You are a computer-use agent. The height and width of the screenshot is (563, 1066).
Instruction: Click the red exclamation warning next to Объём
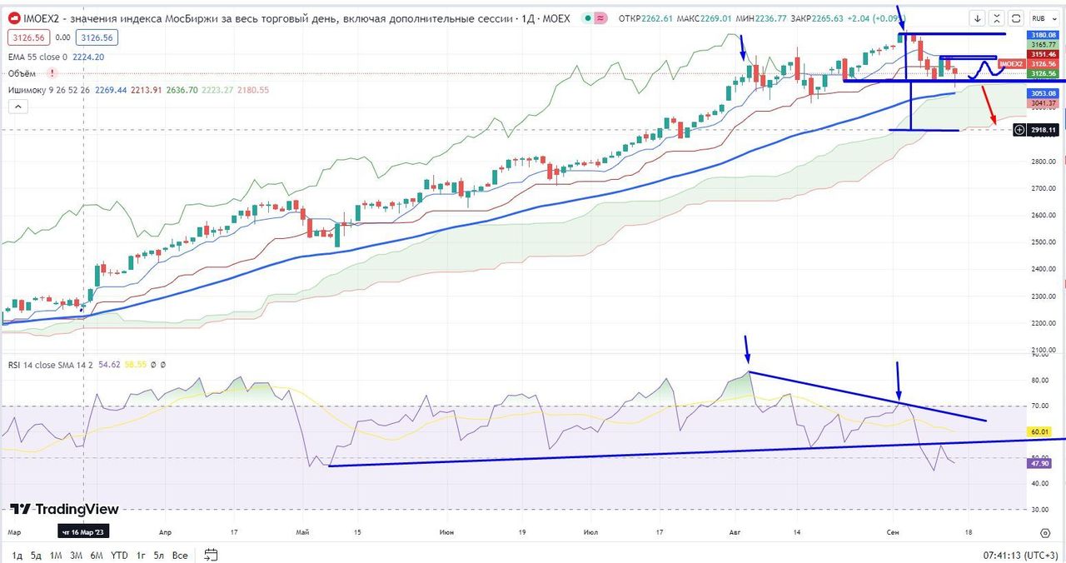point(52,73)
